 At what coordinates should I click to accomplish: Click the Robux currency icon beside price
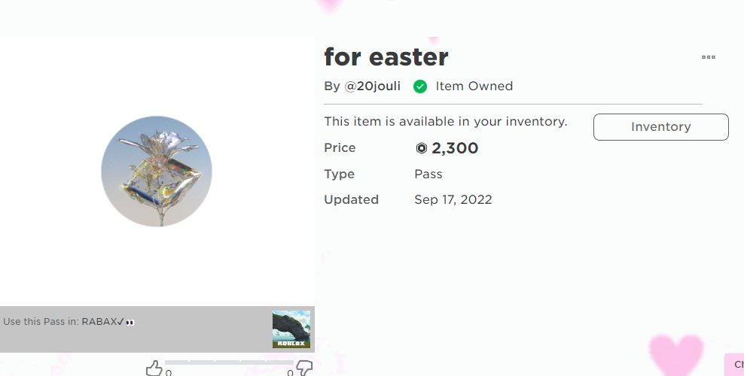pyautogui.click(x=422, y=148)
